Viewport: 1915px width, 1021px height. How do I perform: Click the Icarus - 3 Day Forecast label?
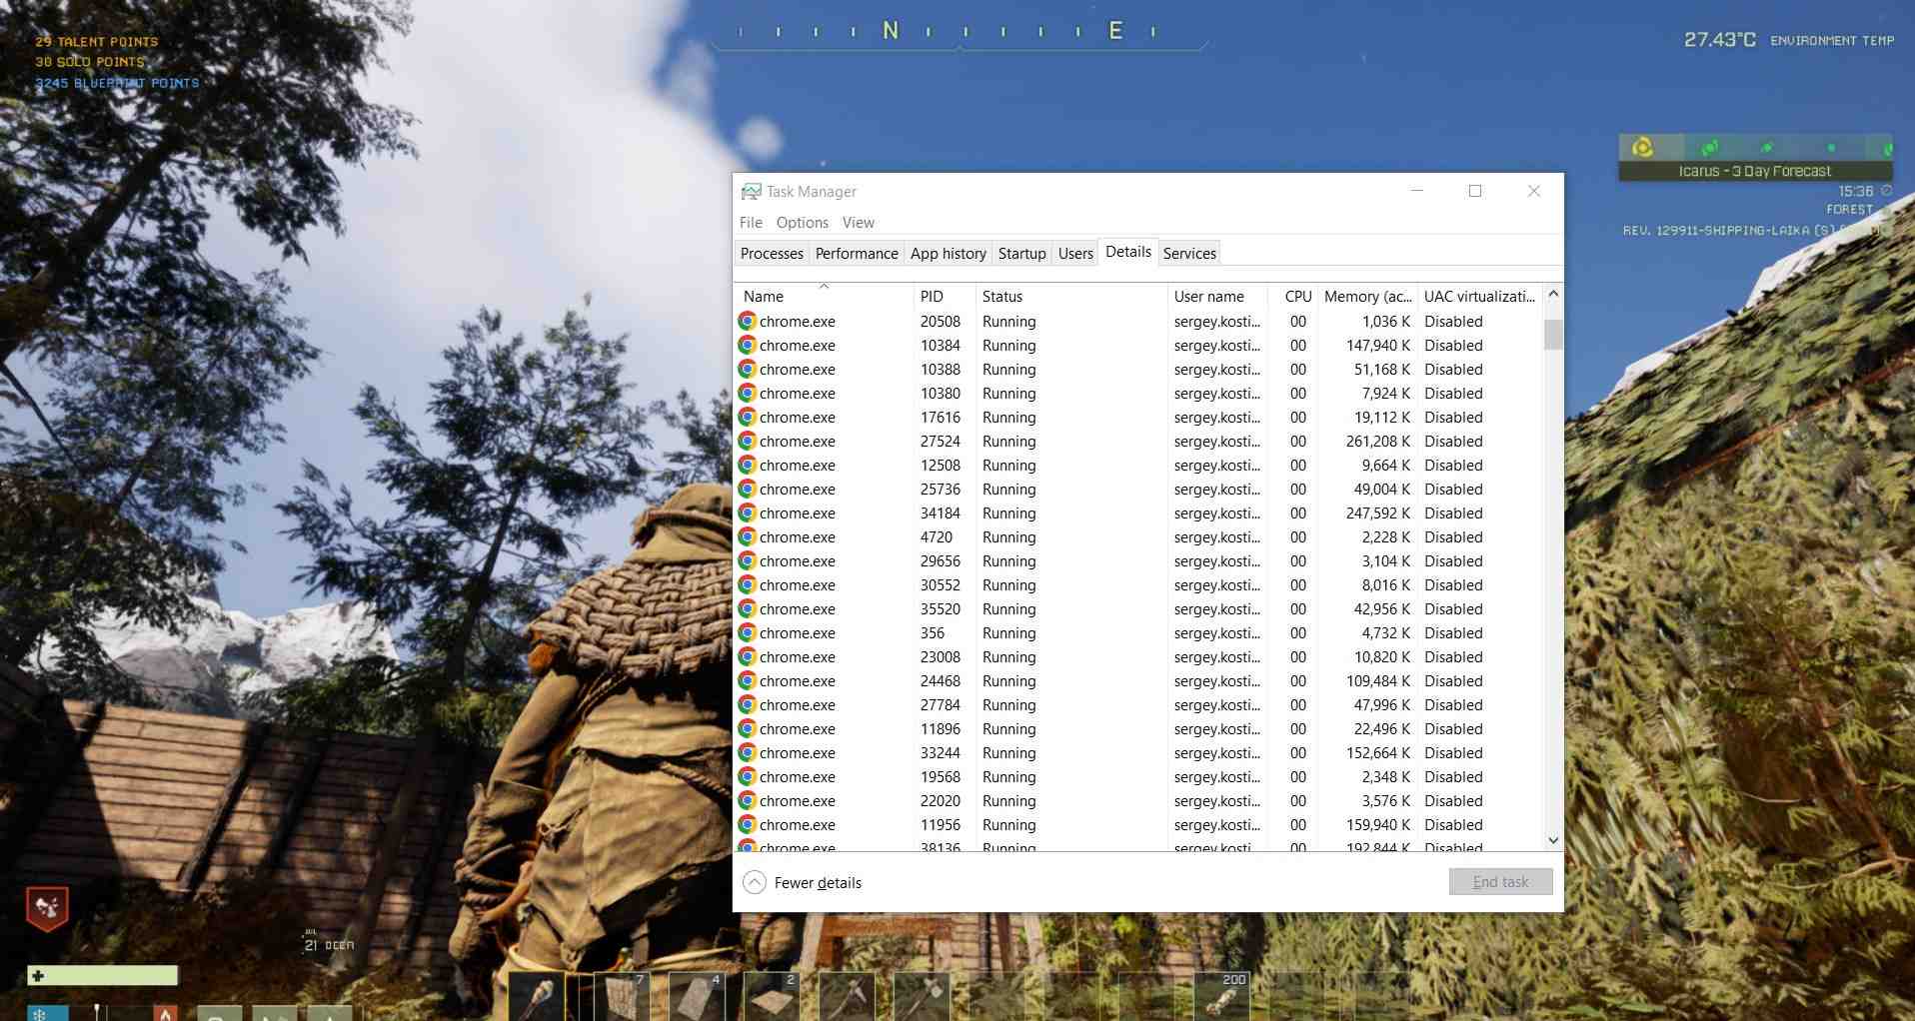tap(1755, 171)
